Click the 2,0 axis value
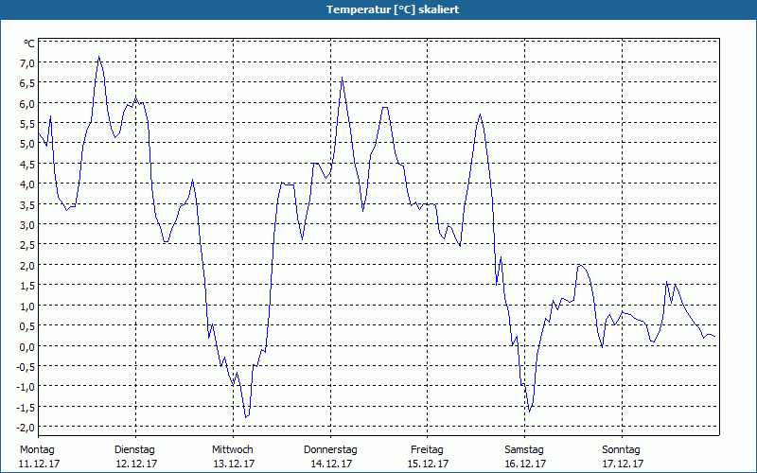Image resolution: width=757 pixels, height=473 pixels. [27, 265]
